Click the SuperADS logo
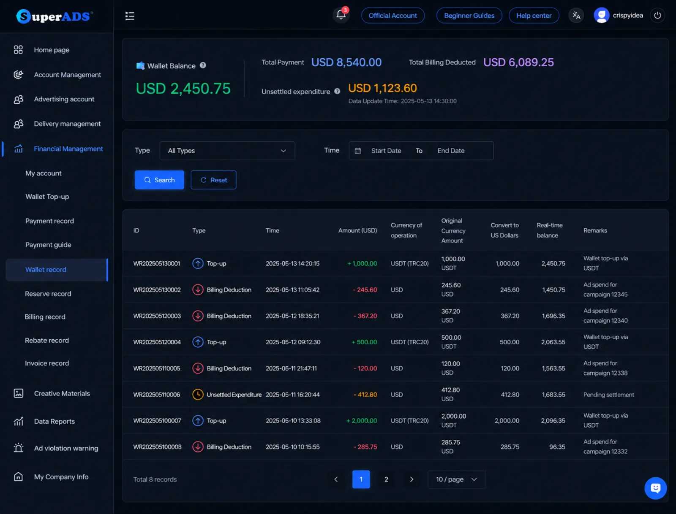 coord(55,16)
